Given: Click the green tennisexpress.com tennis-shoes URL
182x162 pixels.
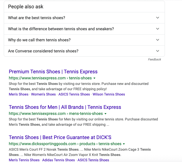Looking at the screenshot, I should 50,78.
